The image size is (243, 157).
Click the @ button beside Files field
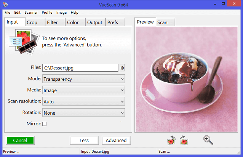tap(122, 68)
